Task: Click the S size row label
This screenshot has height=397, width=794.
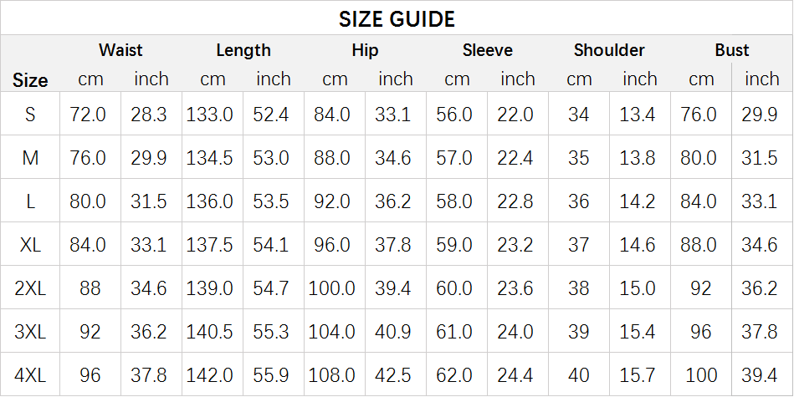Action: tap(30, 115)
